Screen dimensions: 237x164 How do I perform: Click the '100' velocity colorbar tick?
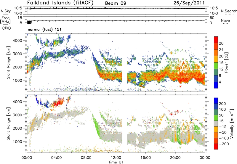tap(222, 109)
